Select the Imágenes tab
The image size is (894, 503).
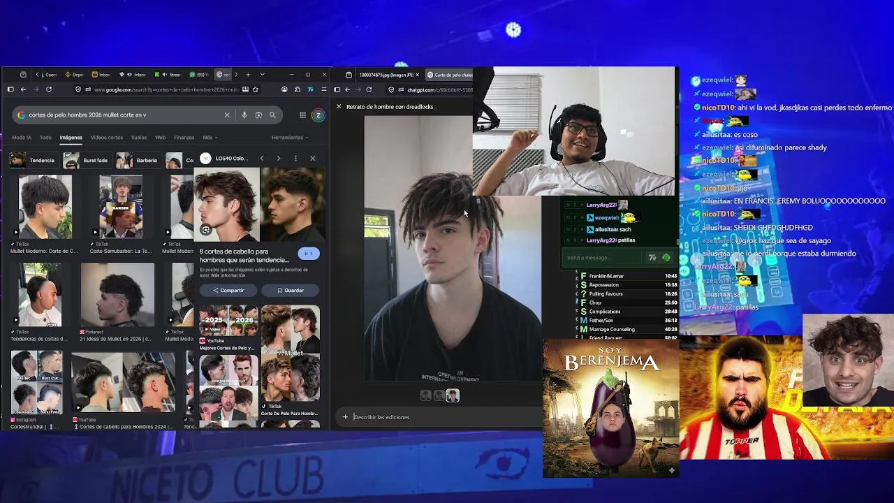click(x=71, y=138)
